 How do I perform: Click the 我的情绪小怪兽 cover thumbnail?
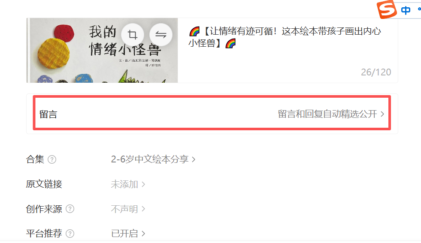tap(102, 51)
